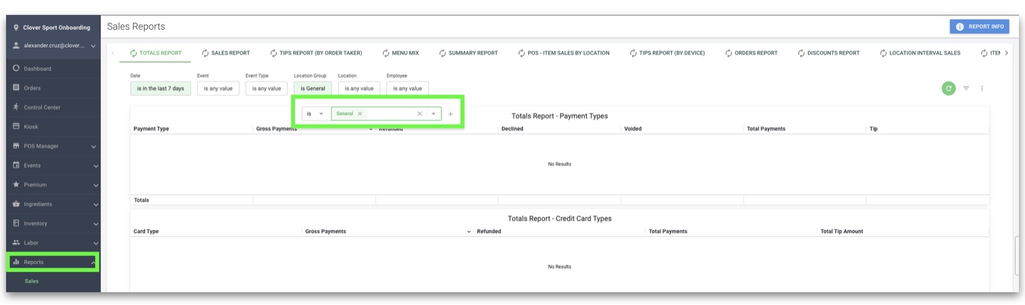Click the vertical scrollbar at right edge
The height and width of the screenshot is (305, 1025).
pyautogui.click(x=1017, y=255)
